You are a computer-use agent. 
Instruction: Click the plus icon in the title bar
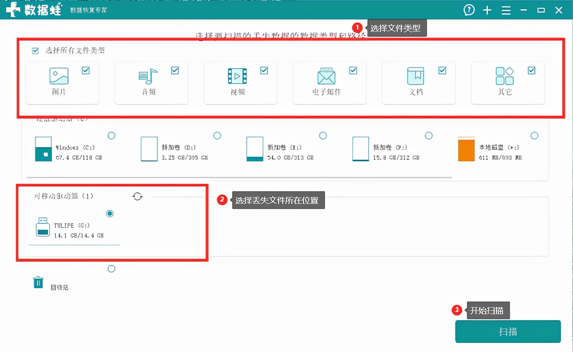(x=487, y=10)
